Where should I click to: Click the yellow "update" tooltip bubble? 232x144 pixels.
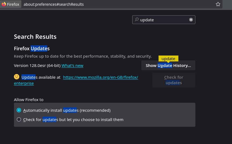click(x=168, y=58)
